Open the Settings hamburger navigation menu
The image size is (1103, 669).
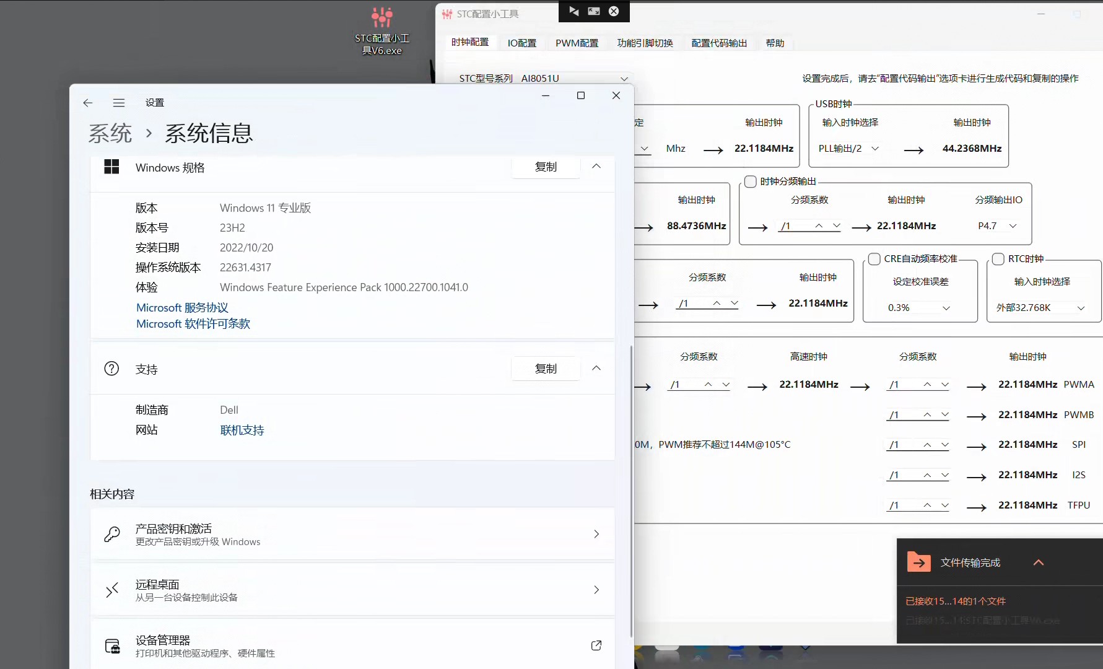(119, 103)
